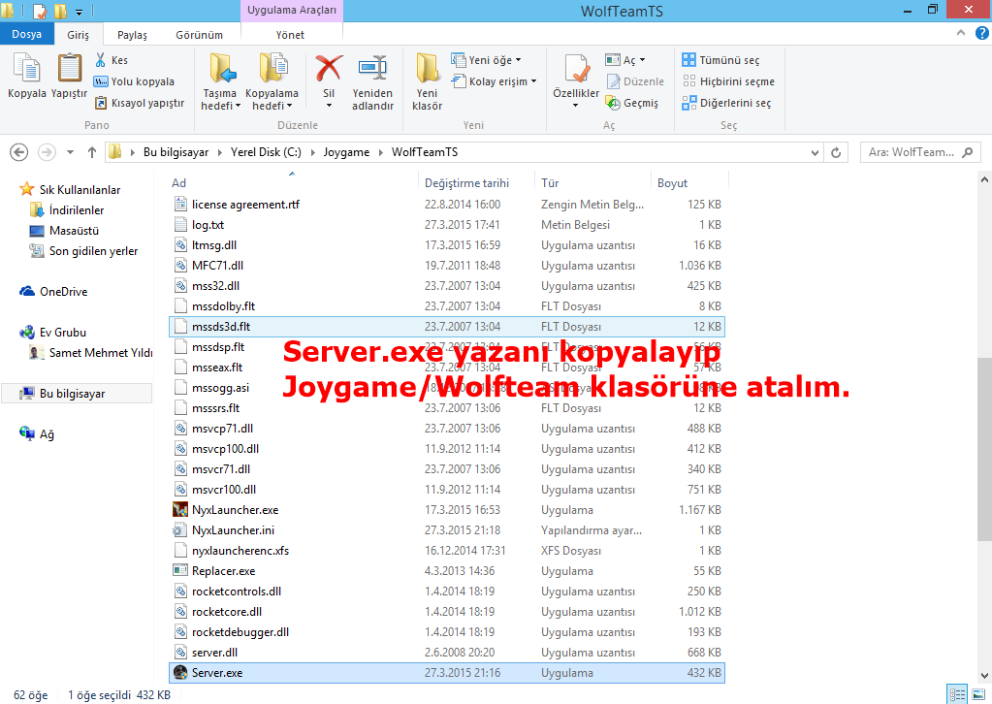The image size is (992, 704).
Task: Select the Replacer.exe file
Action: tap(447, 571)
